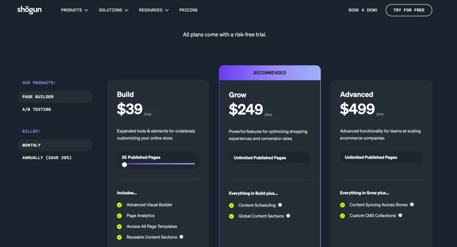Click checkmark beside Access All Page Templates
457x247 pixels.
pos(119,227)
